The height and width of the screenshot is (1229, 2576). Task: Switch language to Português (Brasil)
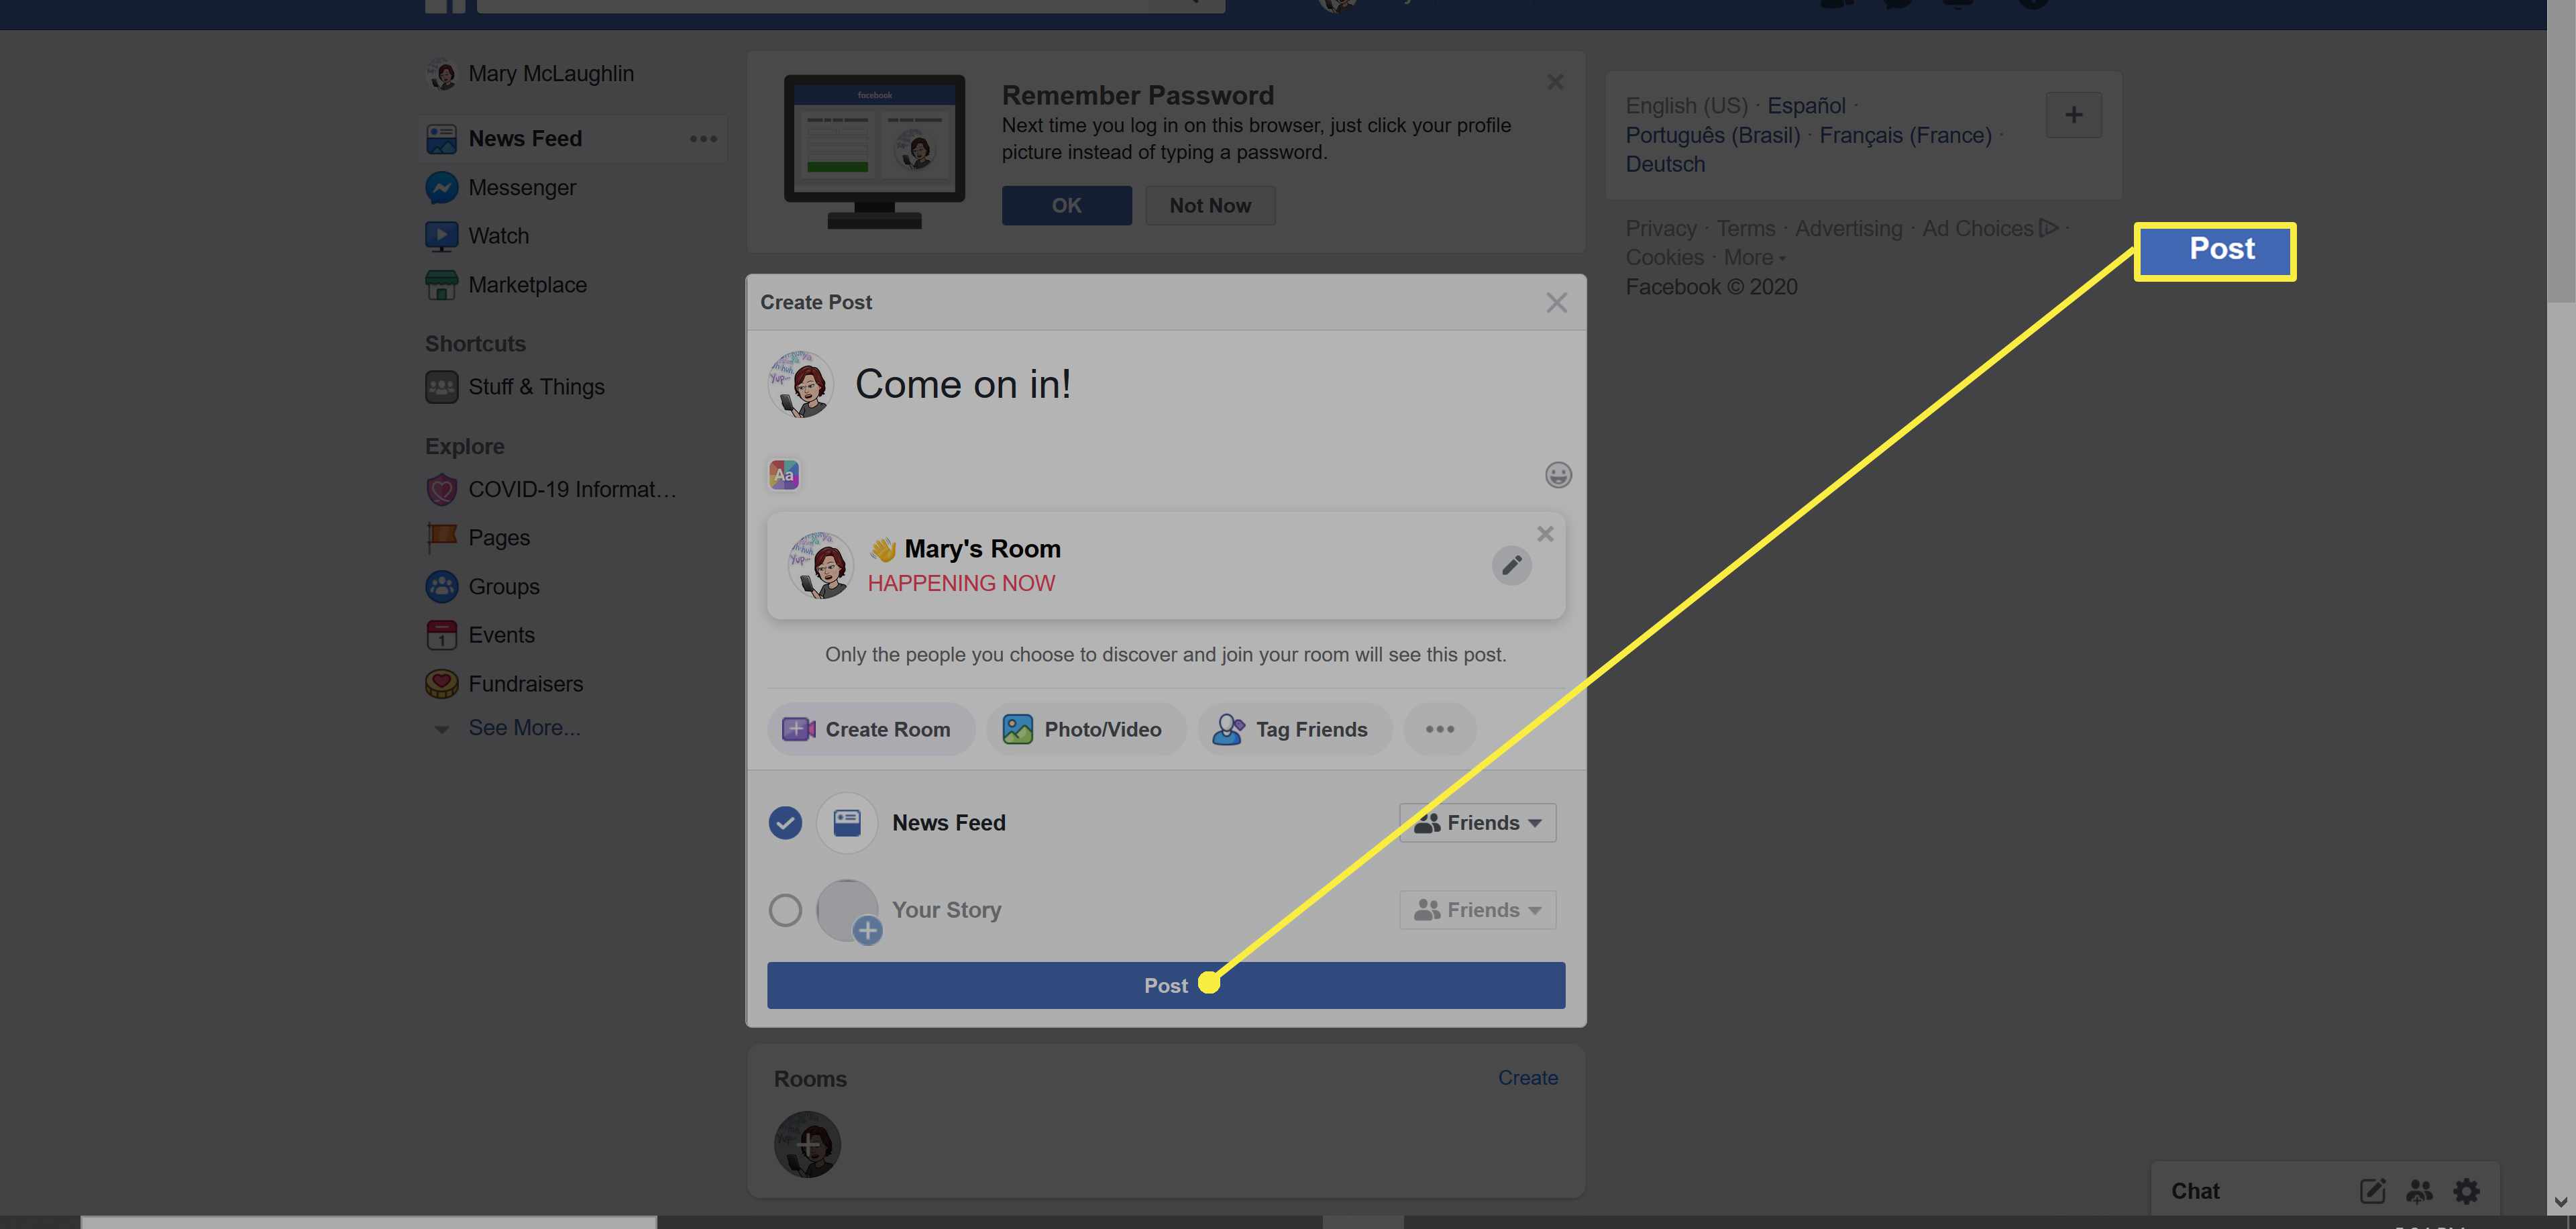click(1712, 135)
